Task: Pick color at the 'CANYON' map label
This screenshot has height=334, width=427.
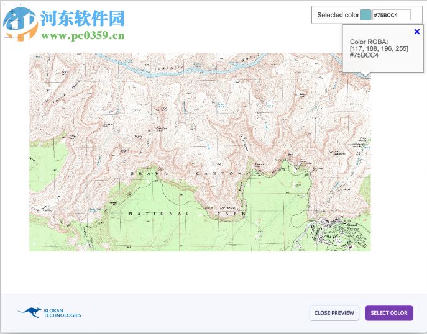Action: click(x=219, y=174)
